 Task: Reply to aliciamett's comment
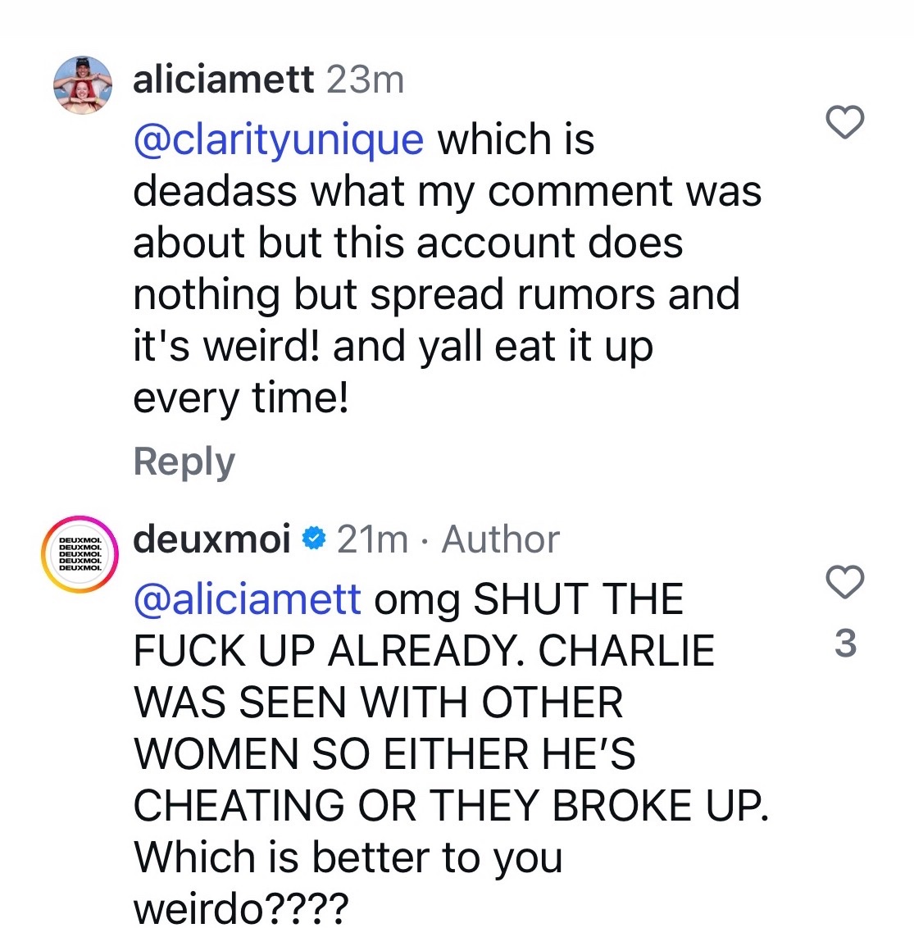(x=184, y=462)
